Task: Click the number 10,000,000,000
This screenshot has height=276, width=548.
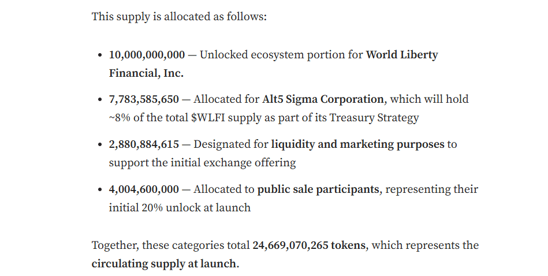Action: click(x=147, y=55)
